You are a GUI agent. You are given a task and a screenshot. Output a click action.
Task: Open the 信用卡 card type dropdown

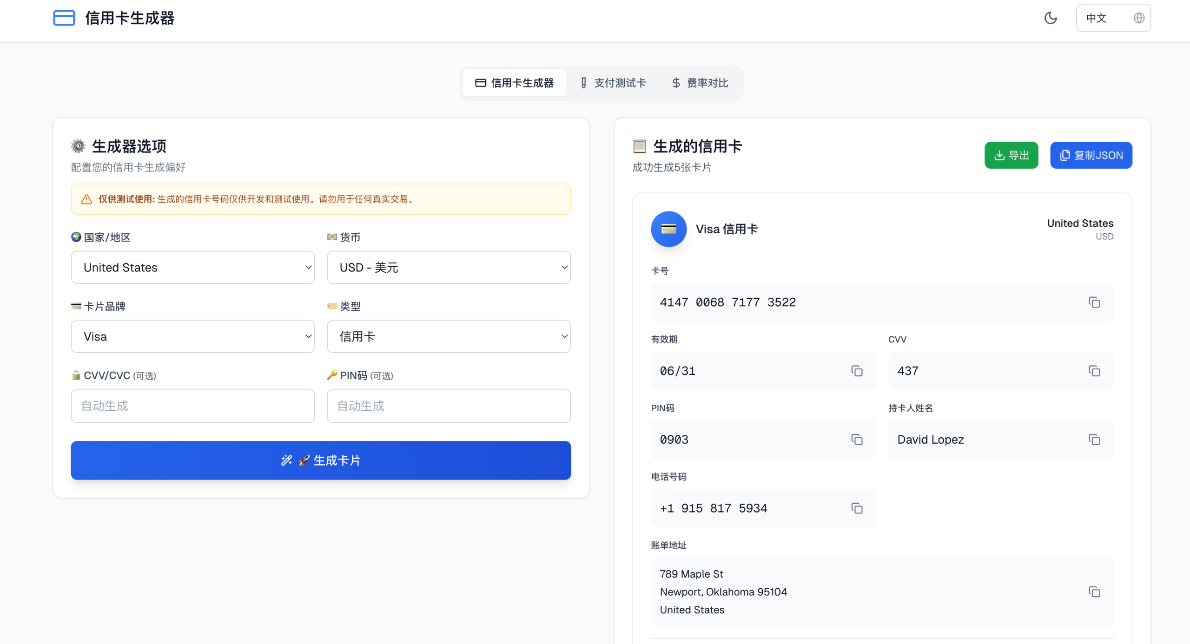coord(449,336)
